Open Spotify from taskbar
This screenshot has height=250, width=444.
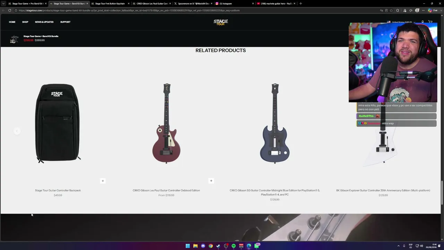(233, 246)
